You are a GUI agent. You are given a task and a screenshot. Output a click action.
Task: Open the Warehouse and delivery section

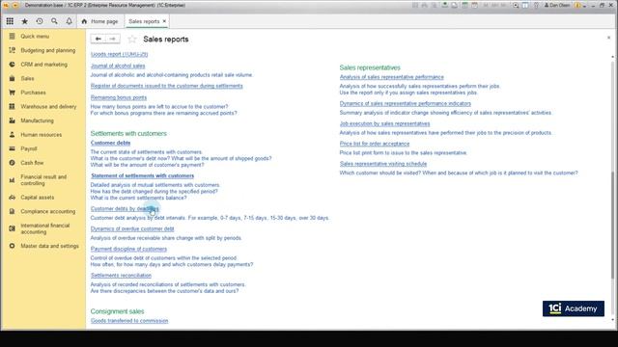(48, 107)
